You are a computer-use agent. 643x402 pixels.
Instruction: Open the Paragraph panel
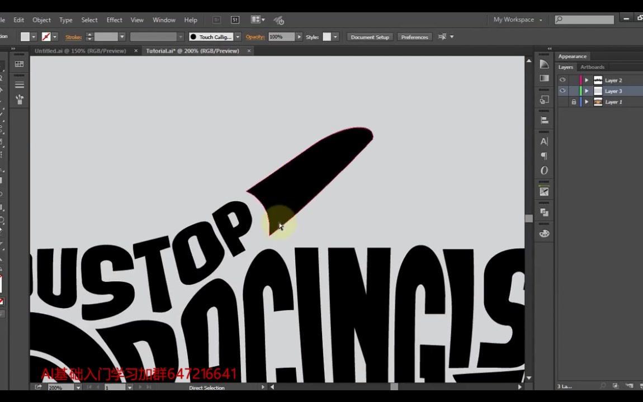click(x=543, y=156)
